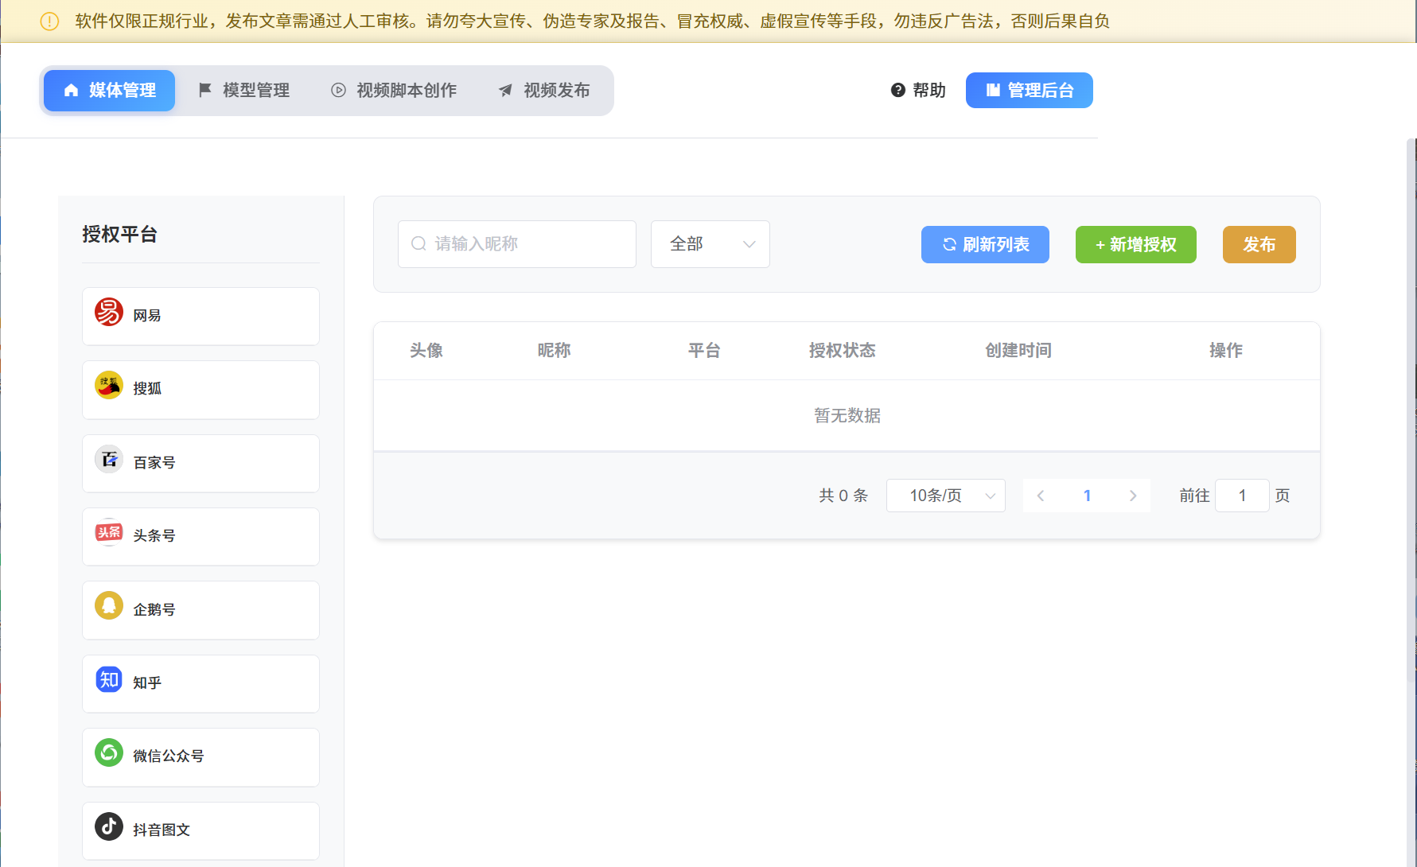This screenshot has height=867, width=1417.
Task: Open the 管理后台 admin console
Action: click(1030, 91)
